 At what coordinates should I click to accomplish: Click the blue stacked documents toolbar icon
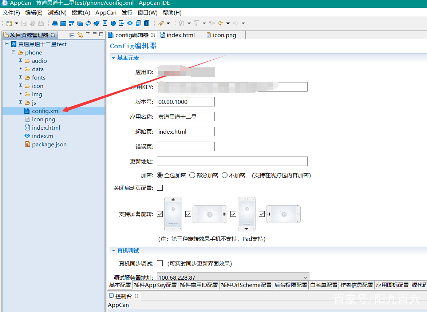[138, 23]
